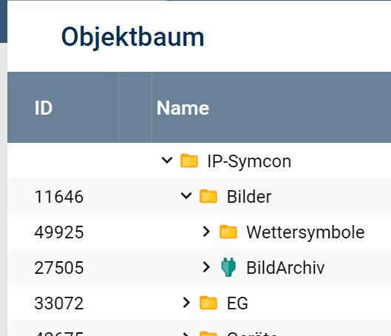Image resolution: width=391 pixels, height=336 pixels.
Task: Select the EG tree entry label
Action: click(237, 303)
